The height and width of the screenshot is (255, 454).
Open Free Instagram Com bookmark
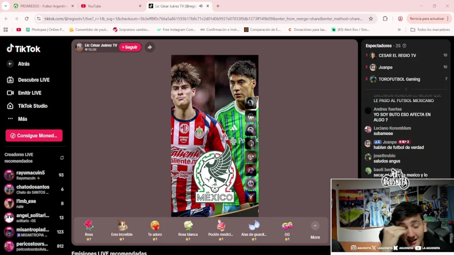click(x=176, y=30)
